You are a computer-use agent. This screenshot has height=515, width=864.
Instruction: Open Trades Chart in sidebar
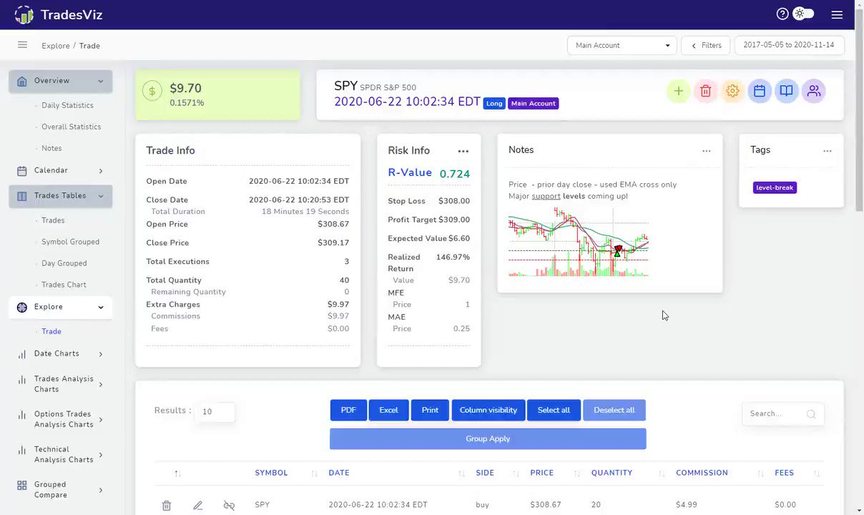(x=64, y=285)
